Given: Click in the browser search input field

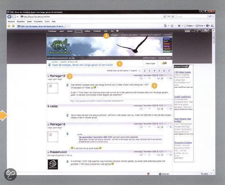Looking at the screenshot, I should pyautogui.click(x=191, y=17).
